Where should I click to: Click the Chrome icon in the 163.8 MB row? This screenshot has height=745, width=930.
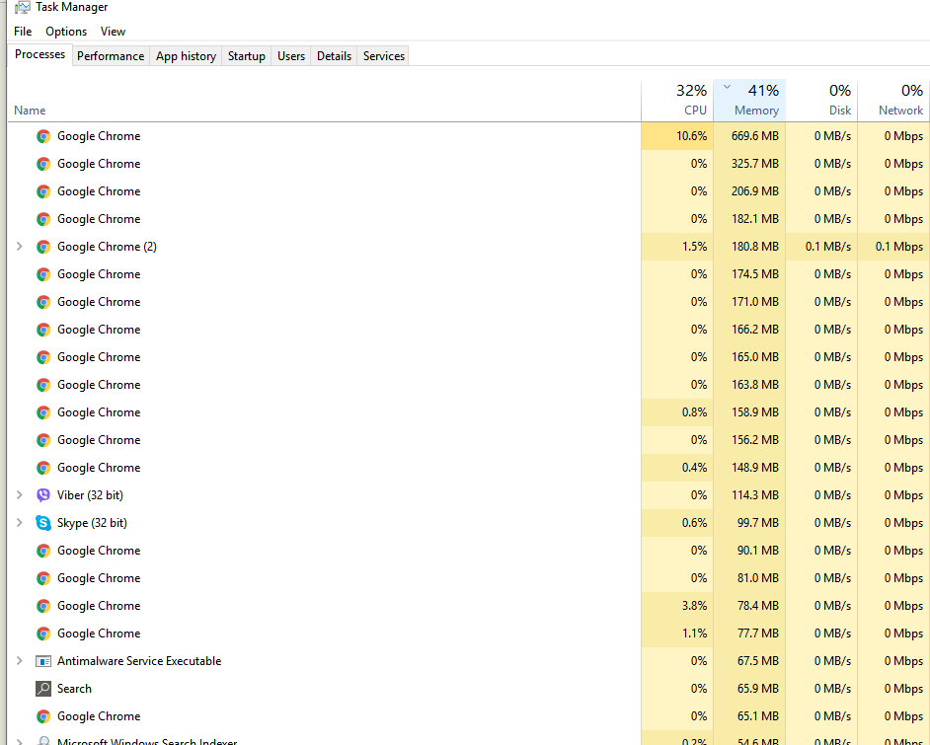point(42,385)
